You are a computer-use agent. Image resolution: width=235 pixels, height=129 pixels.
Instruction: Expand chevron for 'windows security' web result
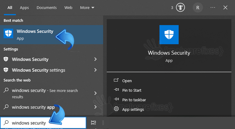coord(95,93)
